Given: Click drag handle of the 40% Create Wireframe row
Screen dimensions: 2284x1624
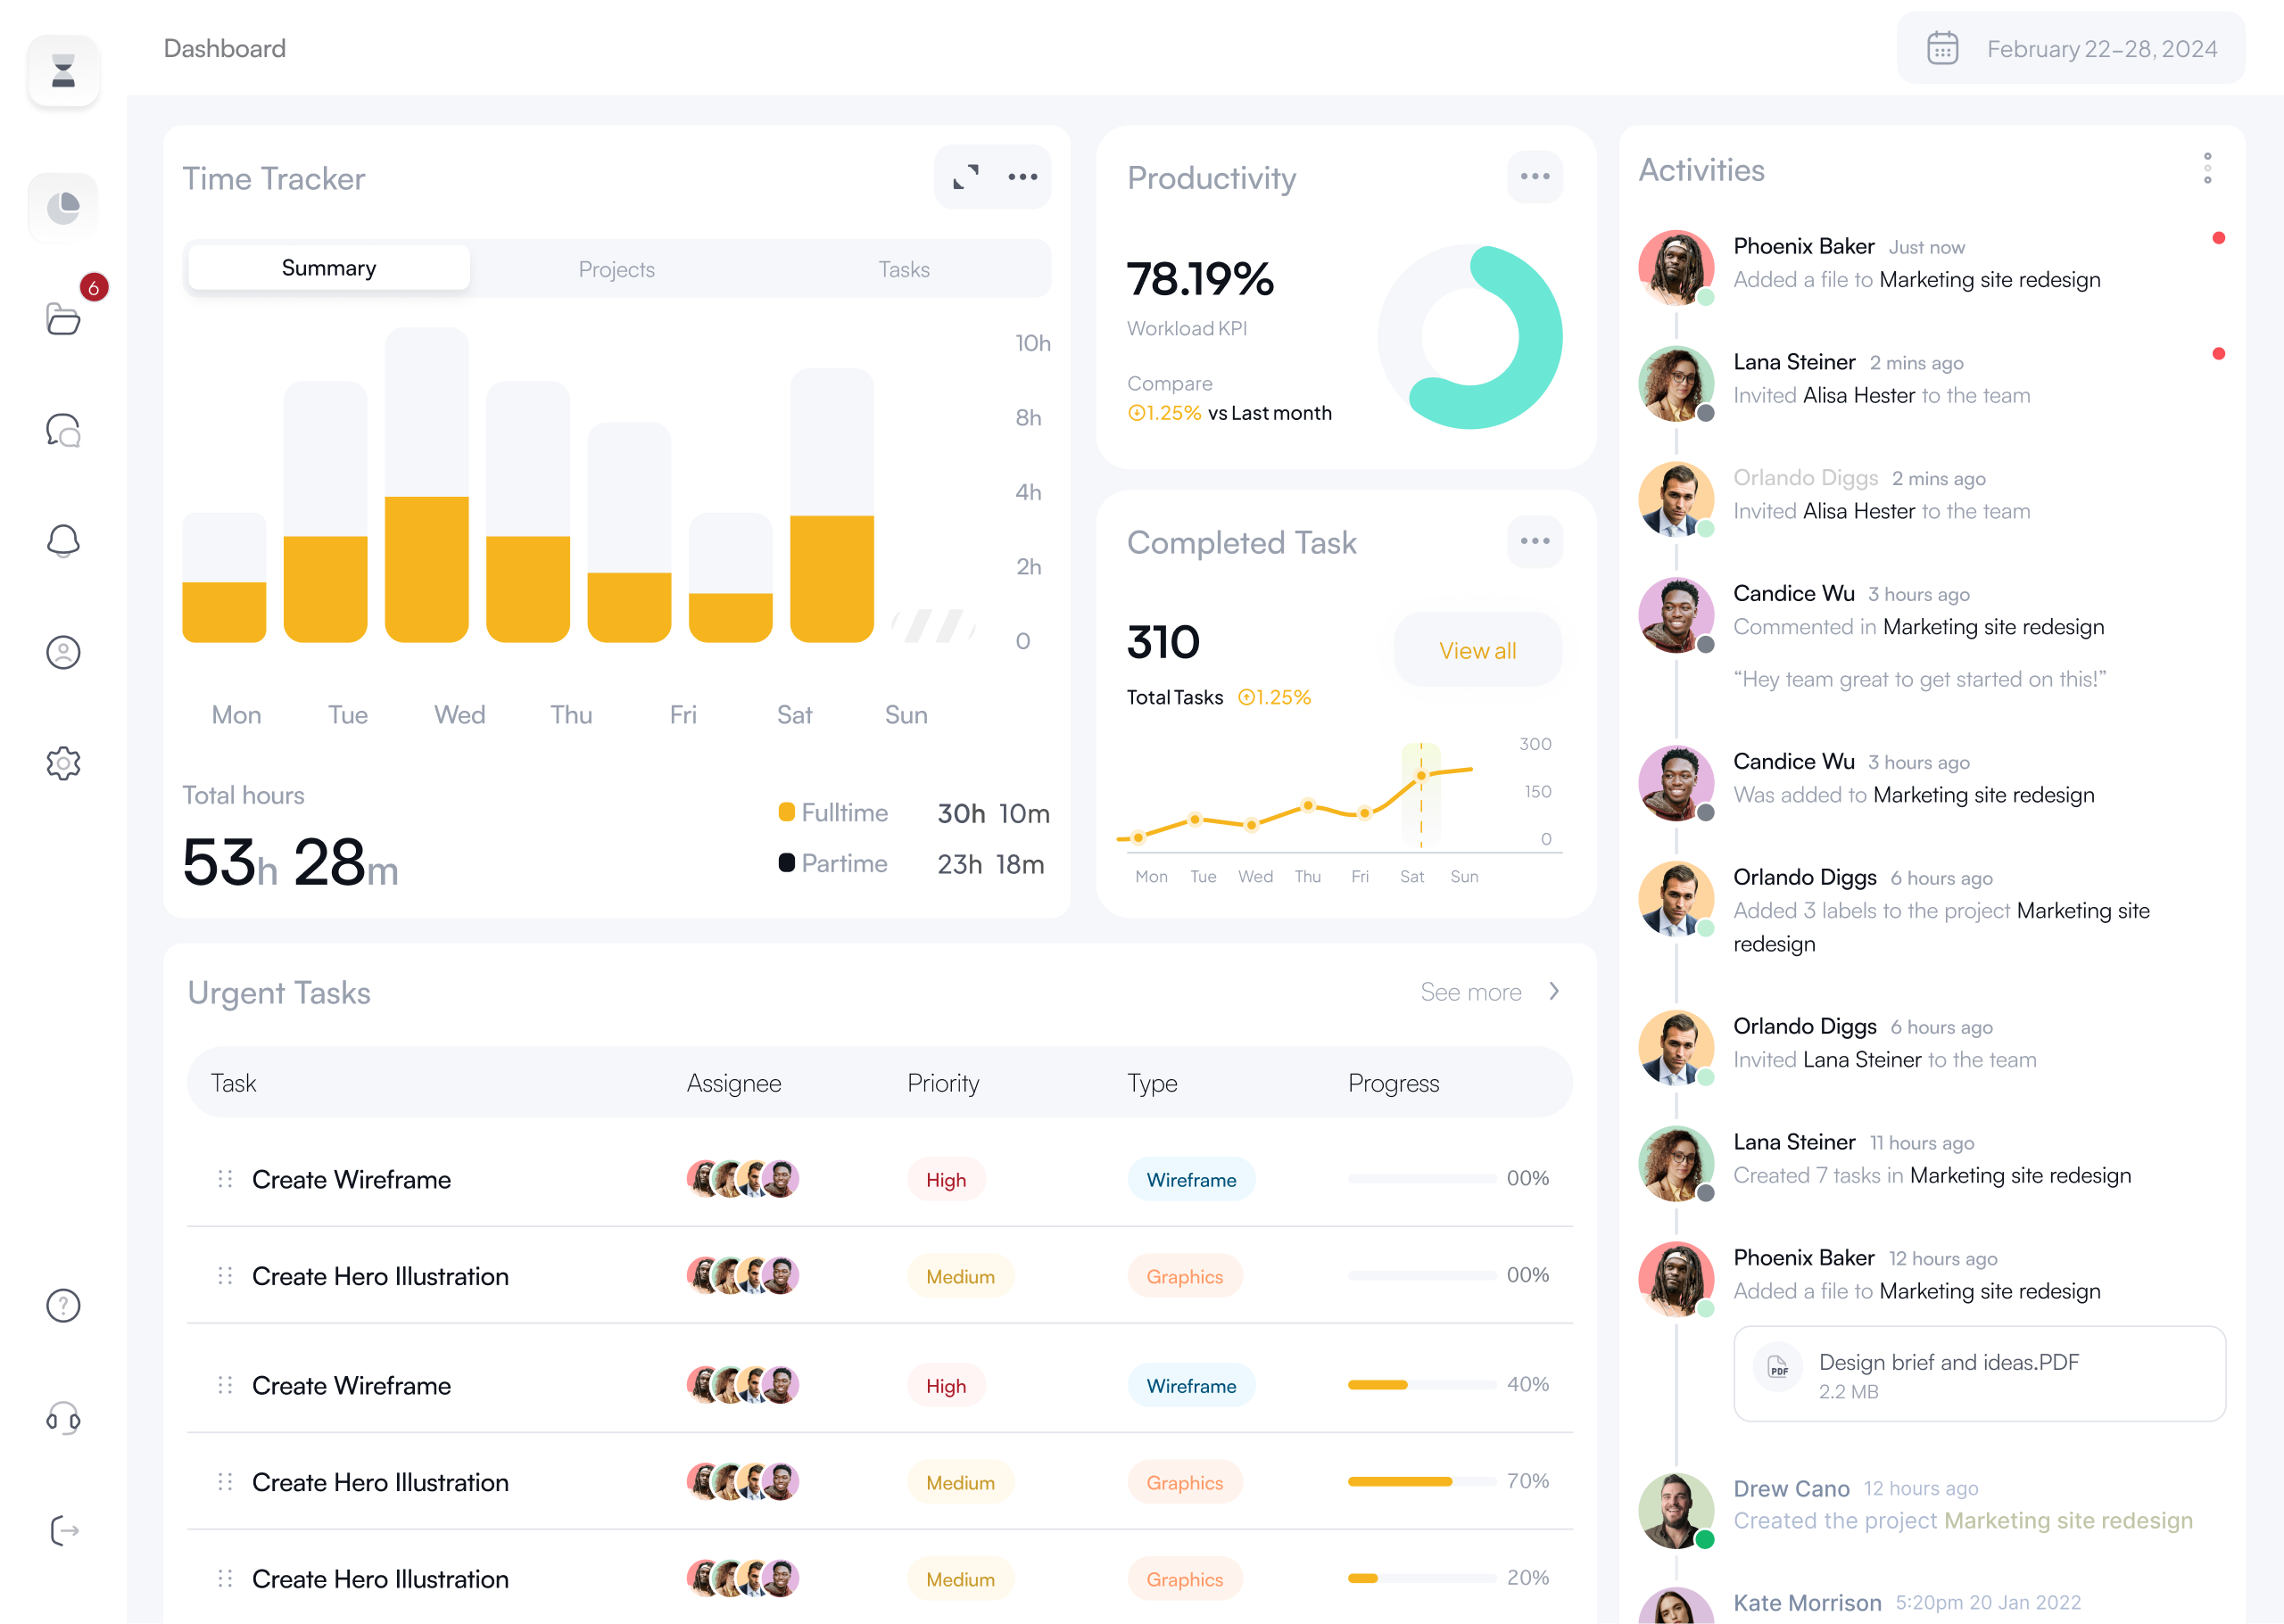Looking at the screenshot, I should pyautogui.click(x=225, y=1385).
